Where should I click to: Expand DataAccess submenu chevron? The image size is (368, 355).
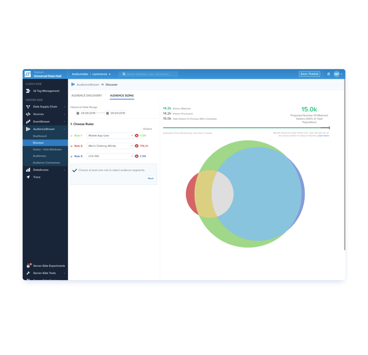(65, 170)
